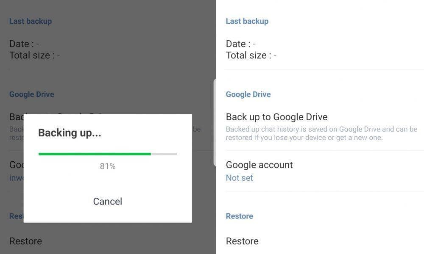Click the green backup progress bar

pos(95,154)
